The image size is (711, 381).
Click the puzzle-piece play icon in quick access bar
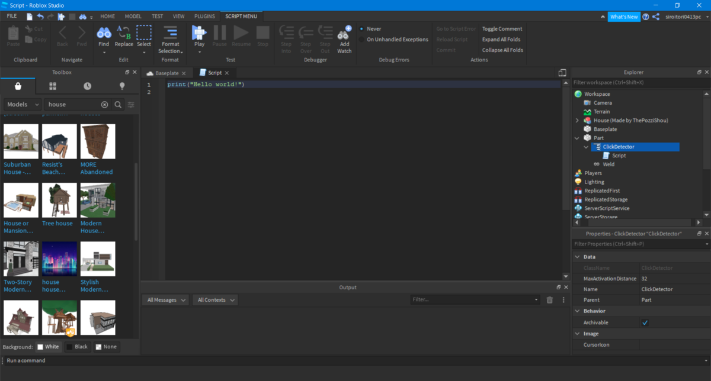click(62, 17)
